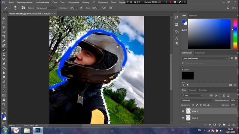Open the brush preset picker arrow
The width and height of the screenshot is (239, 134).
pyautogui.click(x=19, y=8)
